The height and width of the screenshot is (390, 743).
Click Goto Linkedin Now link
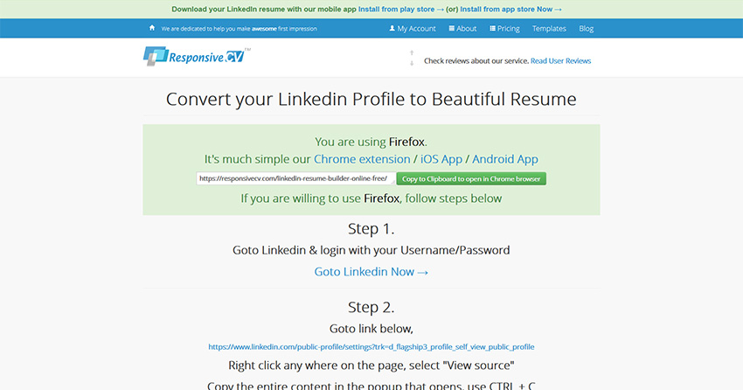point(371,272)
